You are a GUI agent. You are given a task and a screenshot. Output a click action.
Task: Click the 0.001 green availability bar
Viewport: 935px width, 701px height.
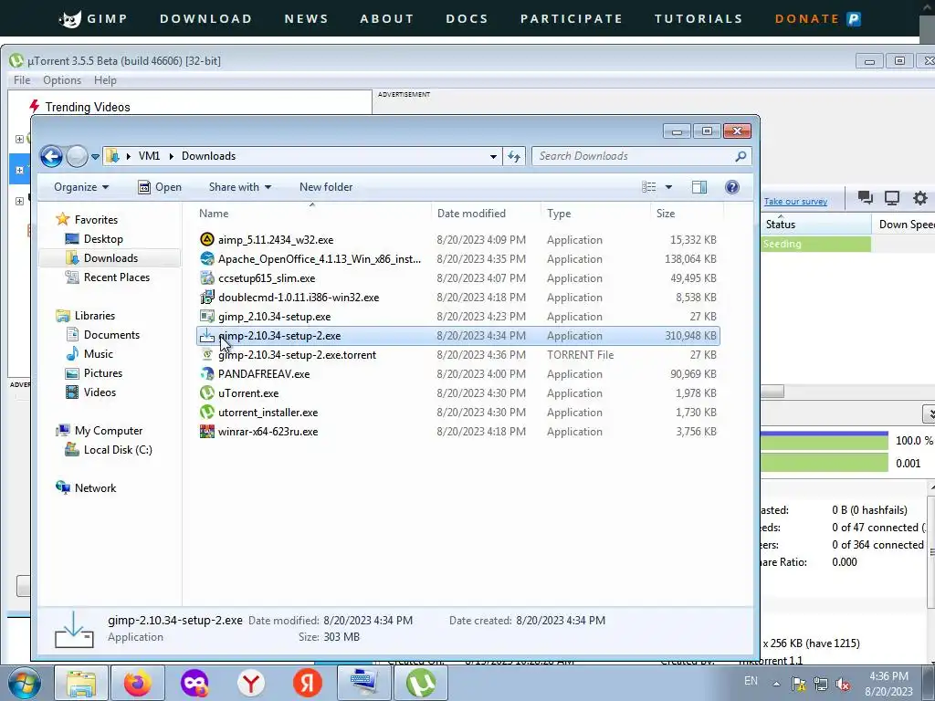pyautogui.click(x=825, y=463)
